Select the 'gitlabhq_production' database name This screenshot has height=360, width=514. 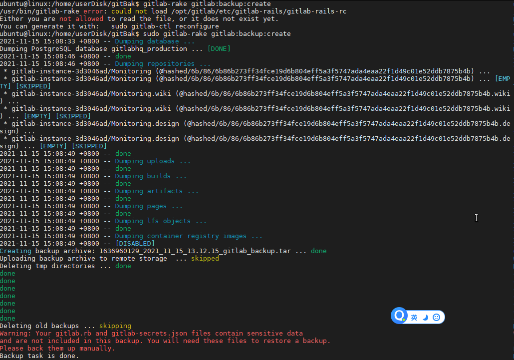click(149, 49)
